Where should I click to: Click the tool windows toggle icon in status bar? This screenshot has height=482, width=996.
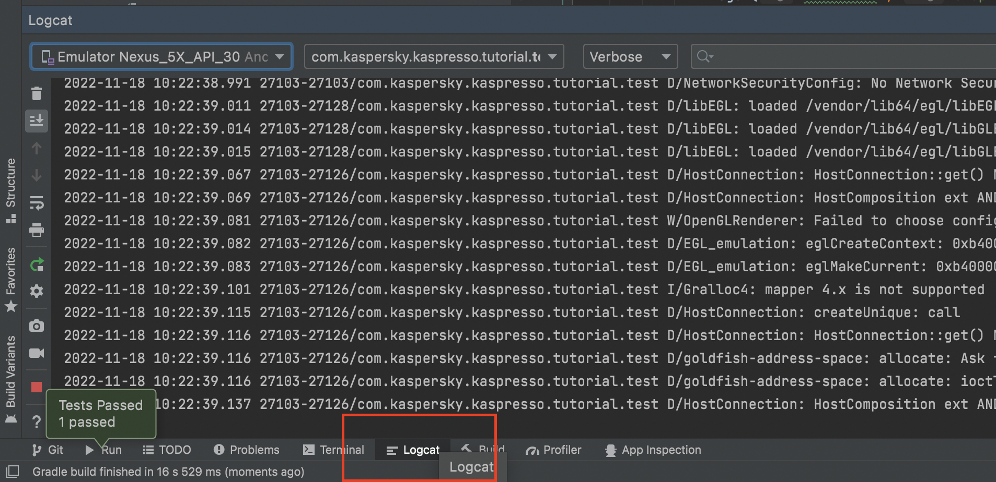point(13,471)
